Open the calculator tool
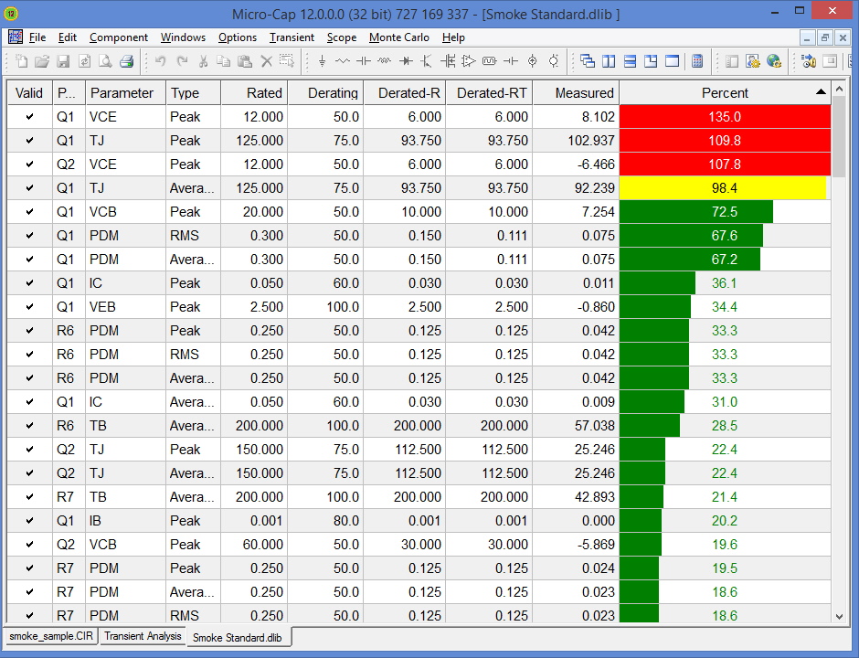Screen dimensions: 859x658 [x=697, y=61]
